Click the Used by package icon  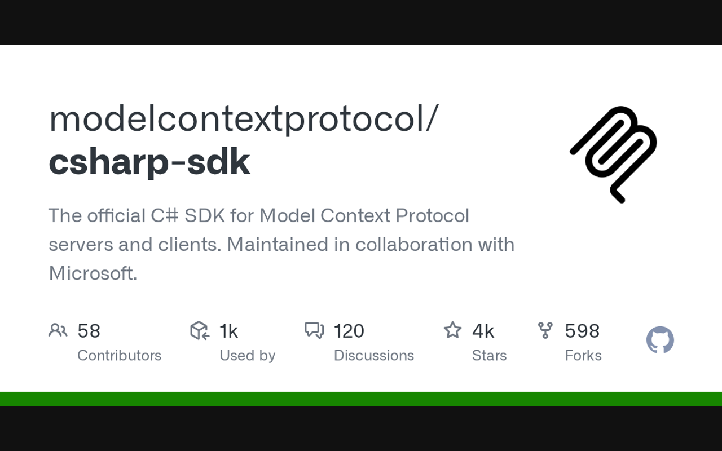[x=200, y=330]
